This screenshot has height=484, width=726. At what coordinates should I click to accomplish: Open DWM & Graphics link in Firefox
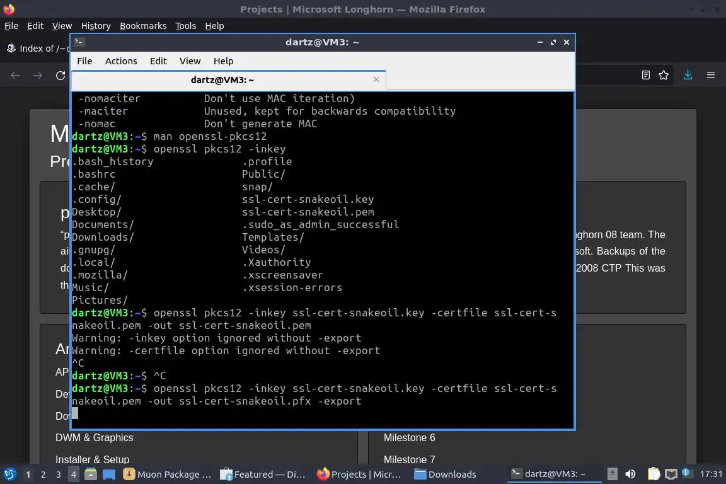(x=95, y=438)
